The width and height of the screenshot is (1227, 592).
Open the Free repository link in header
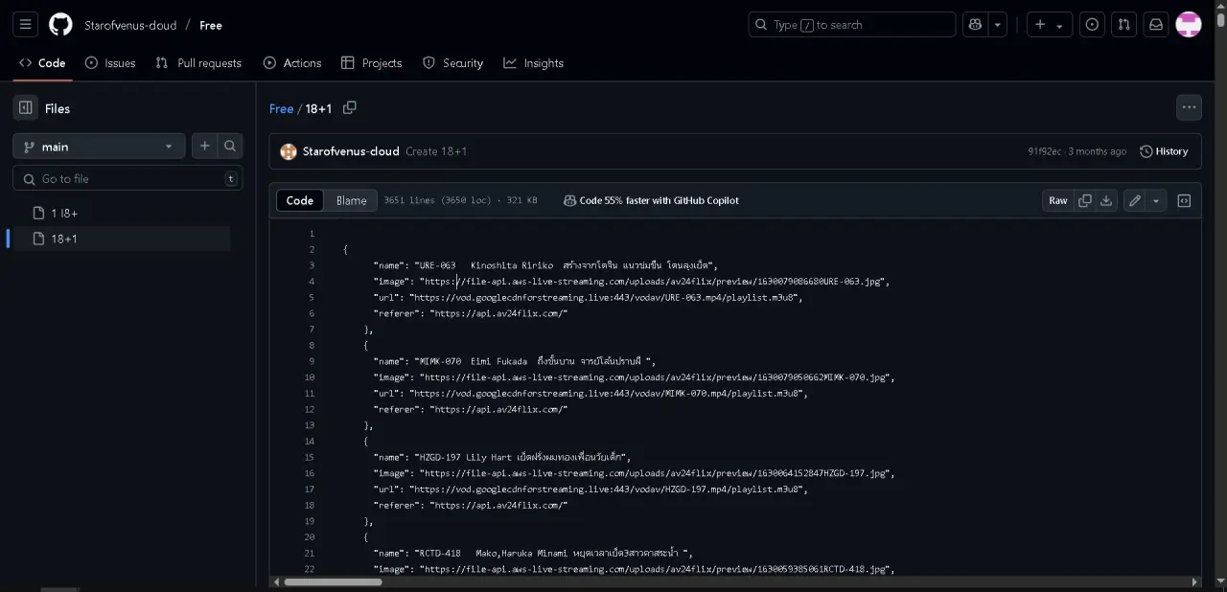(x=211, y=25)
